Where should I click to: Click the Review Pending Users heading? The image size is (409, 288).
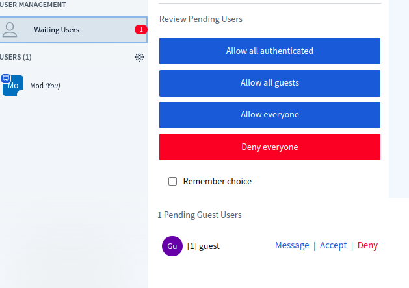coord(201,19)
